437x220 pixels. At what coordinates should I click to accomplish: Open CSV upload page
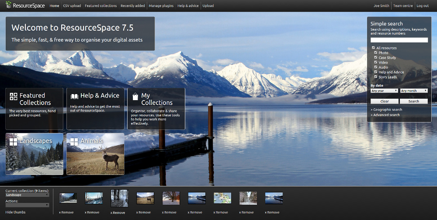[x=72, y=6]
